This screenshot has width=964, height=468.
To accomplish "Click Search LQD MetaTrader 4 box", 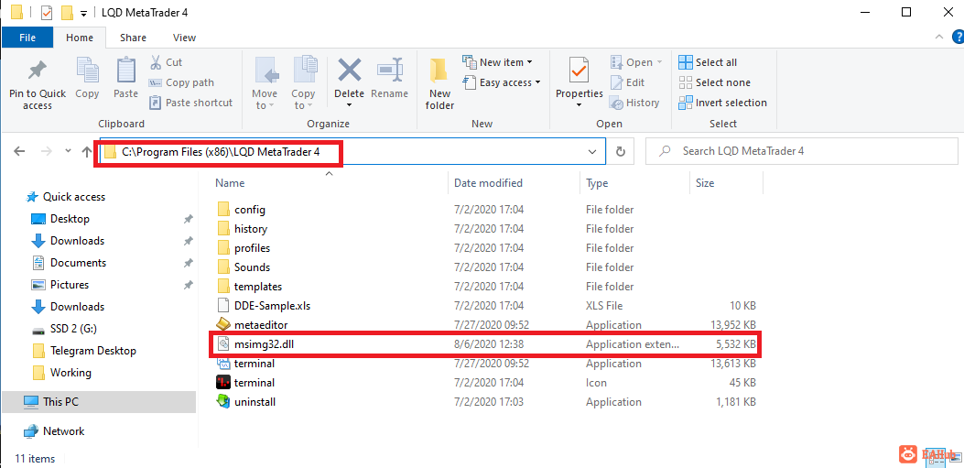I will point(802,151).
